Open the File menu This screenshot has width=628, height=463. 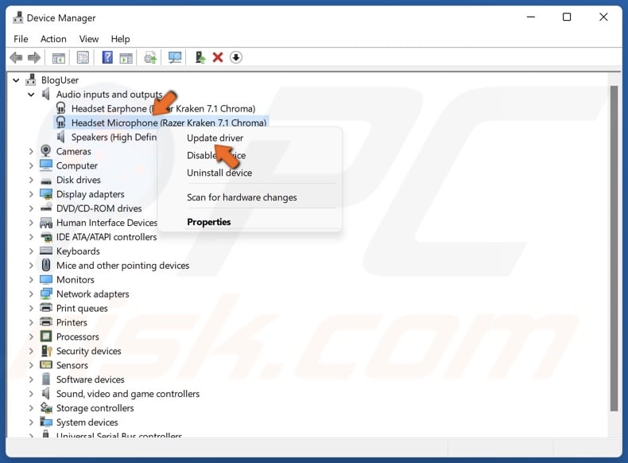[21, 39]
